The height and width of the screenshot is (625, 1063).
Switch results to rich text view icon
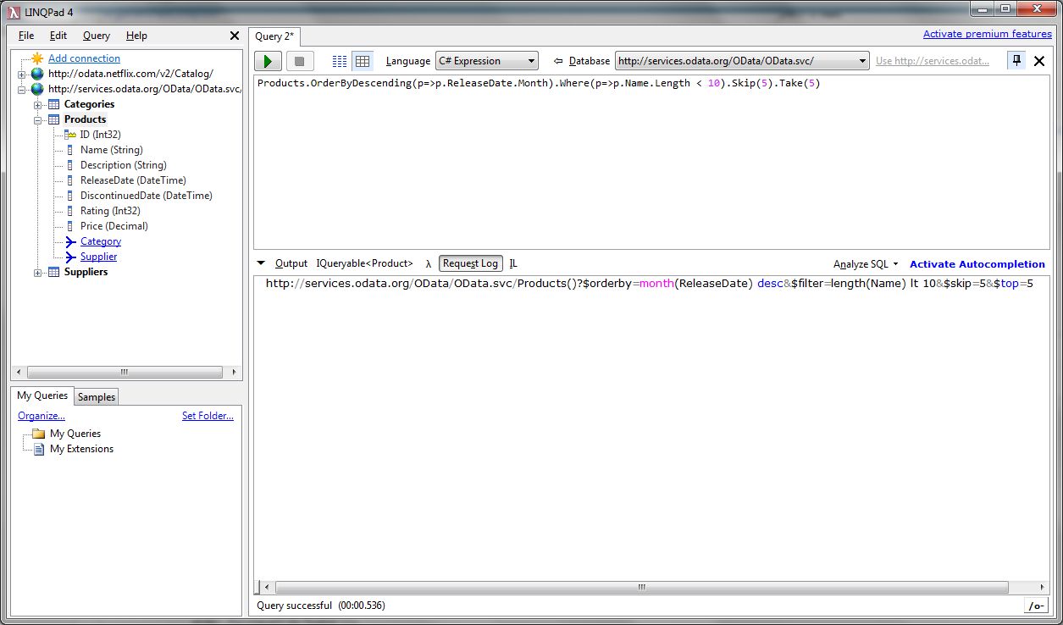(x=340, y=61)
